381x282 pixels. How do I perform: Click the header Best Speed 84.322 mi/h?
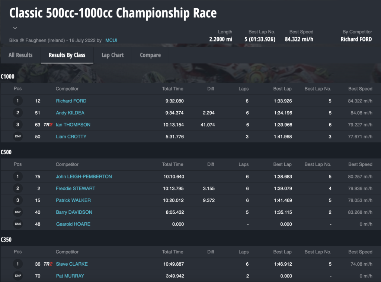click(299, 39)
